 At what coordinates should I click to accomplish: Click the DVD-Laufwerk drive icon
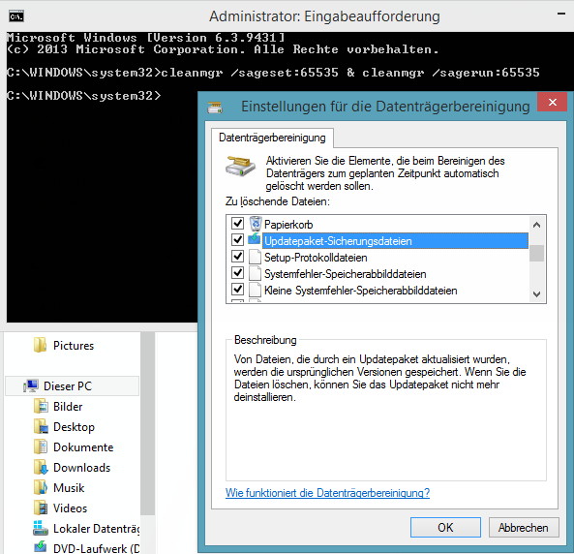tap(41, 547)
